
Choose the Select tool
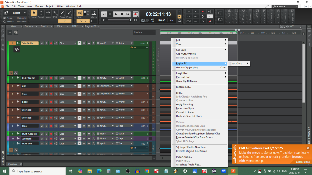click(41, 13)
